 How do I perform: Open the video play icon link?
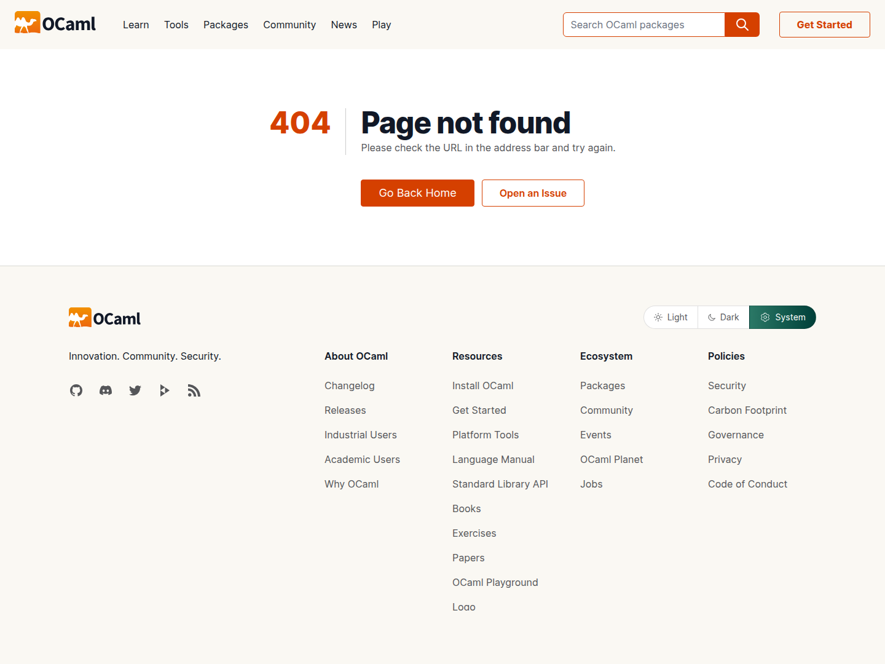coord(165,390)
